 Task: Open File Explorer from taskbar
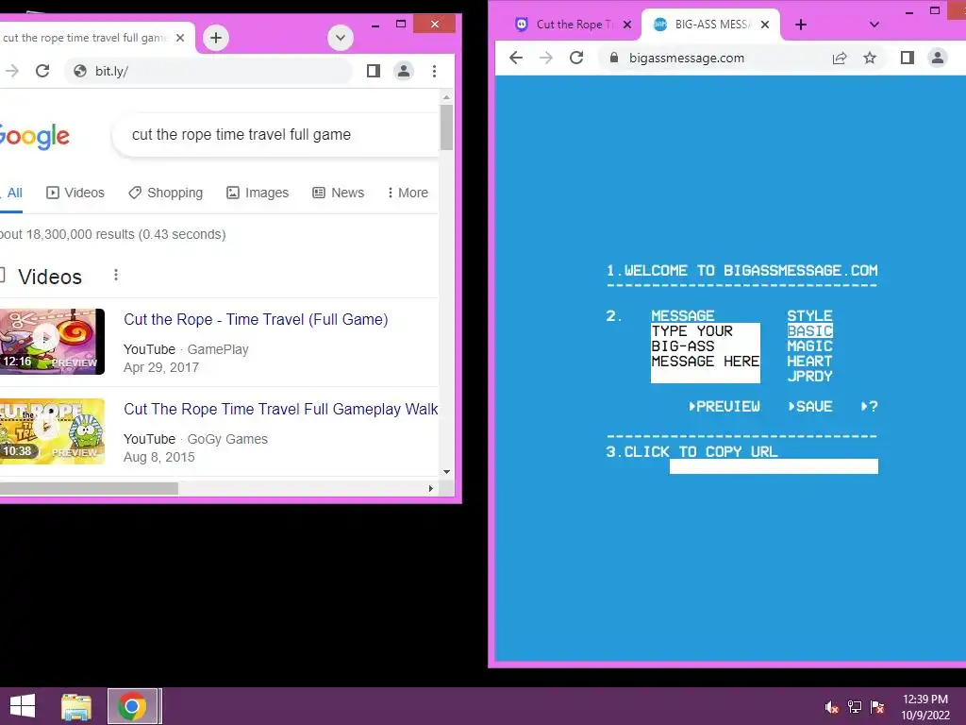(76, 706)
